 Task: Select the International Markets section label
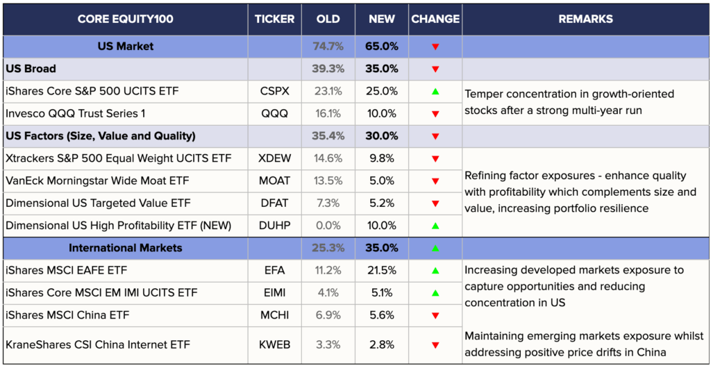pos(125,248)
